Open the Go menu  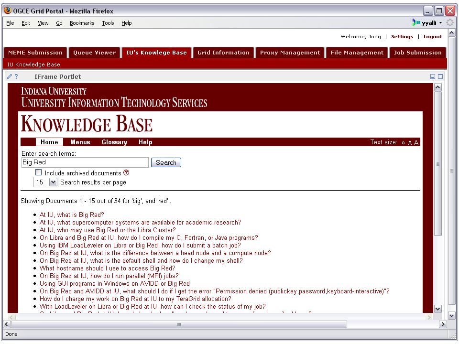pos(59,23)
